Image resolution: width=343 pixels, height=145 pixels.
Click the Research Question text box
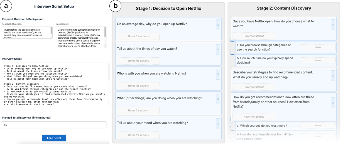pyautogui.click(x=27, y=32)
